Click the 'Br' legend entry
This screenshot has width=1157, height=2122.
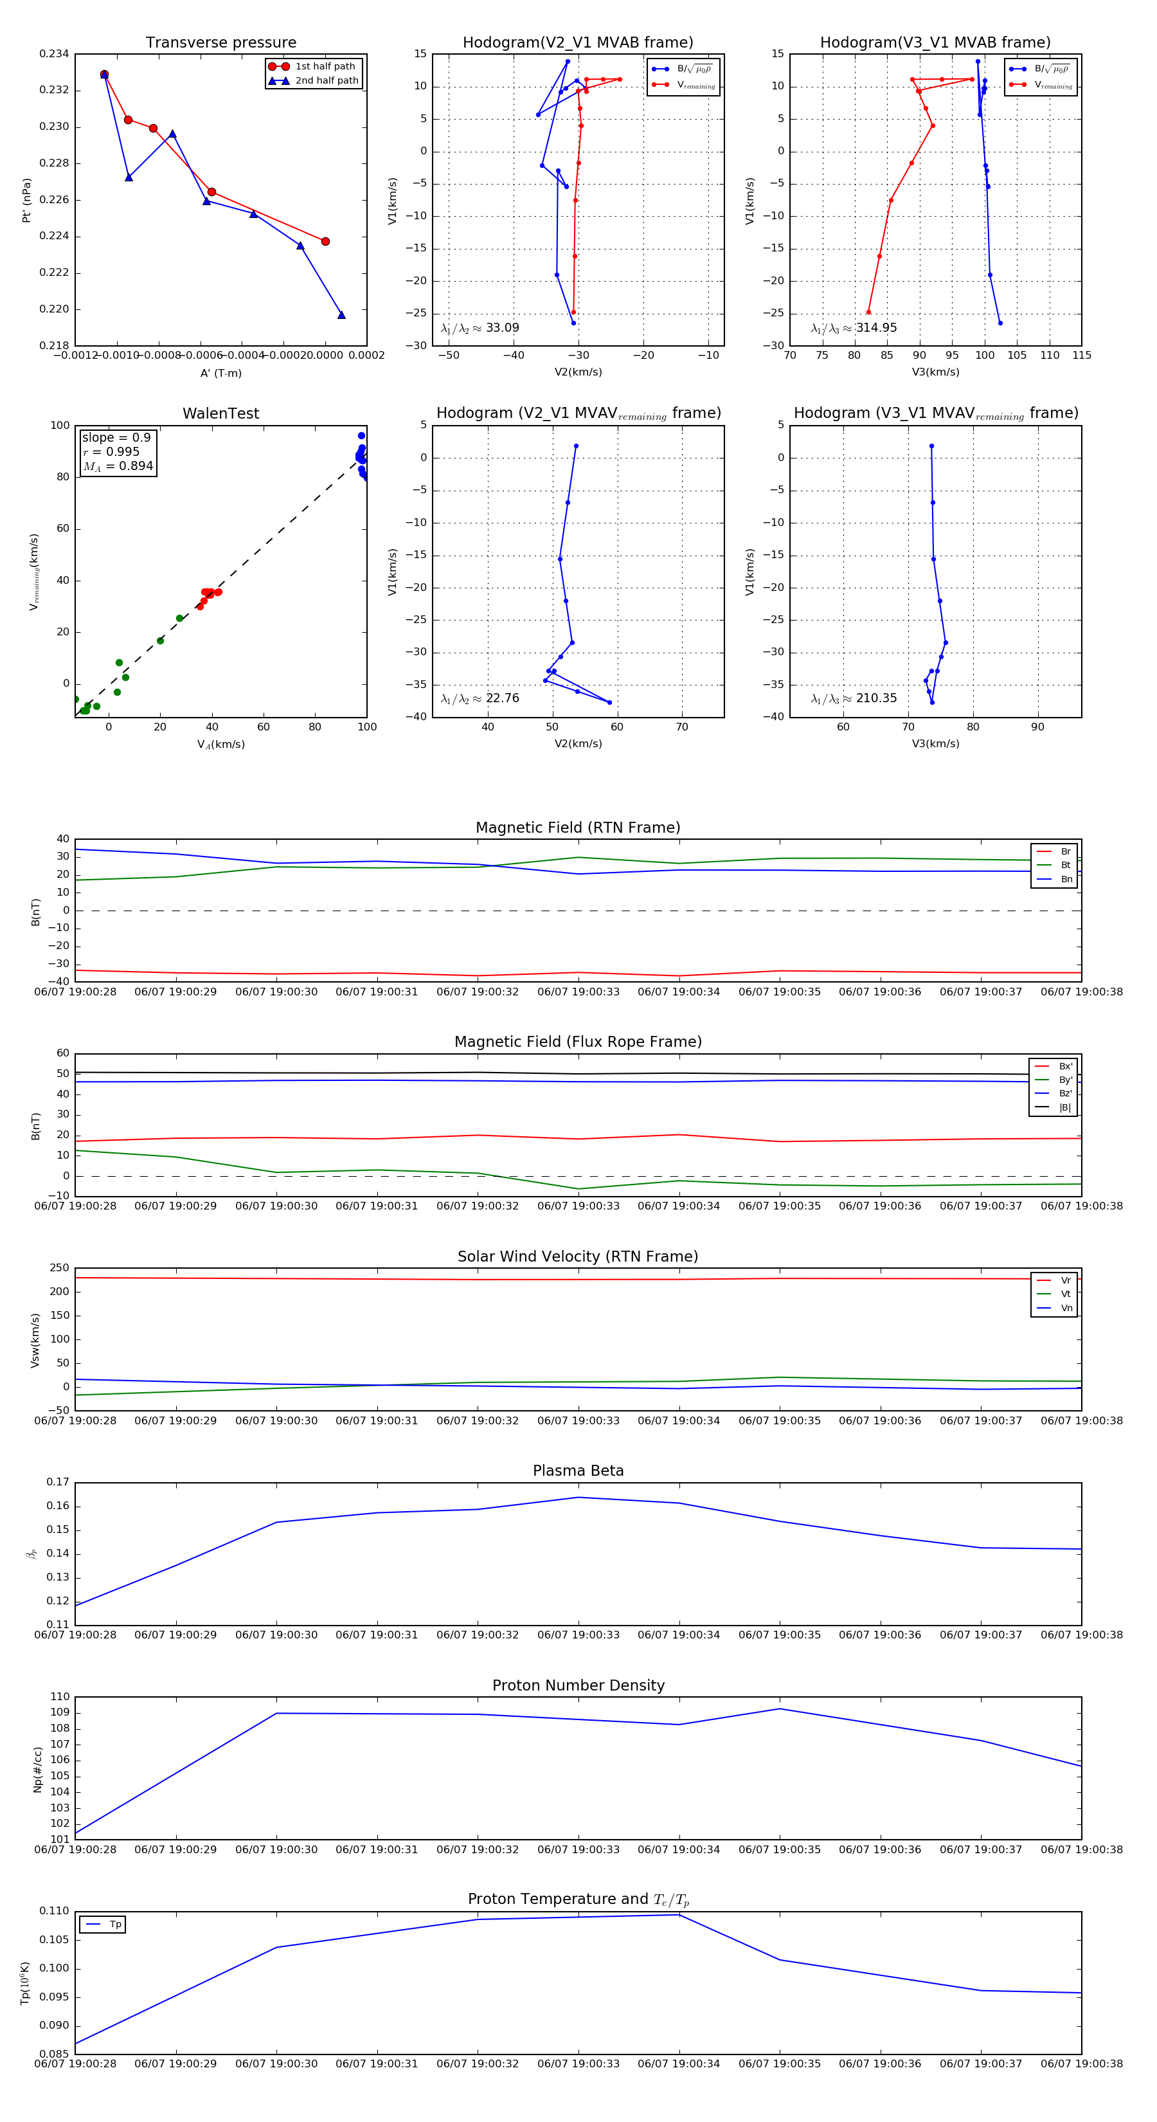pos(1054,852)
